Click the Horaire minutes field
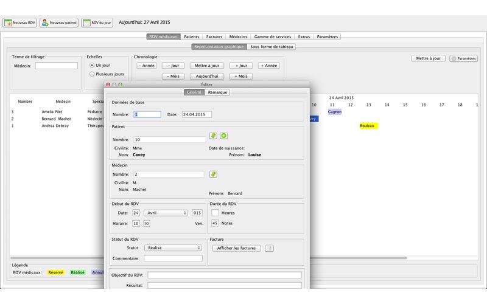The width and height of the screenshot is (487, 304). (146, 223)
